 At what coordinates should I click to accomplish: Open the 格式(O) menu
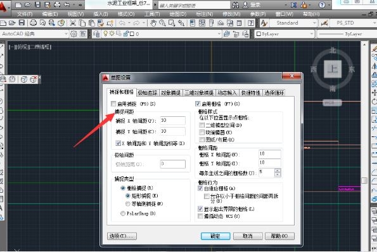(x=126, y=14)
